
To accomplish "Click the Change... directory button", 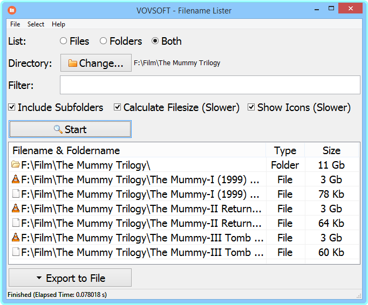I will [x=96, y=63].
